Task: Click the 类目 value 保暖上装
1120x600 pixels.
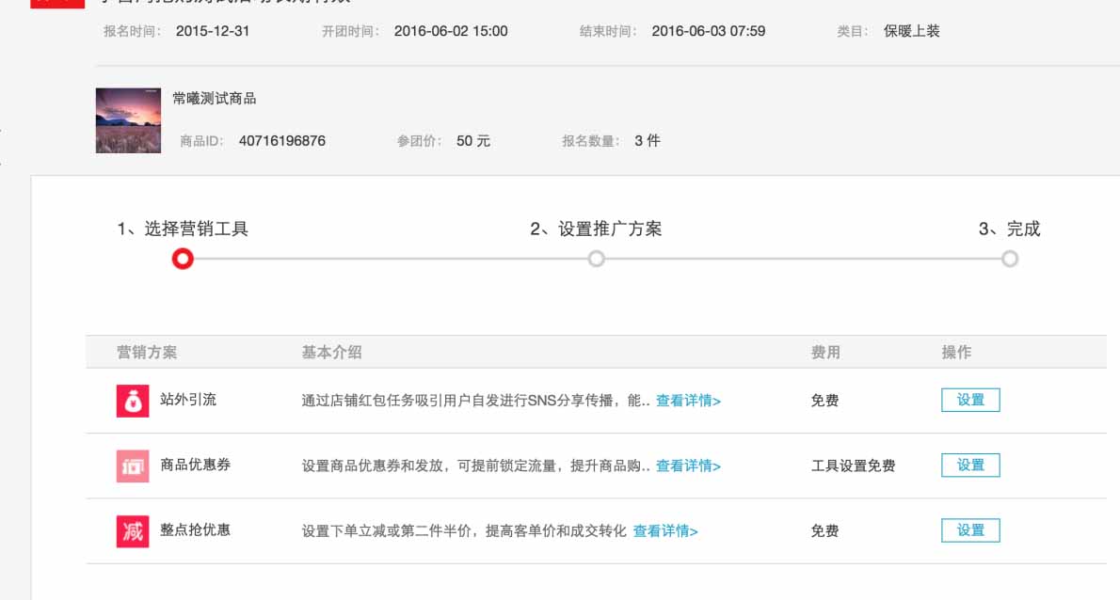Action: pos(911,31)
